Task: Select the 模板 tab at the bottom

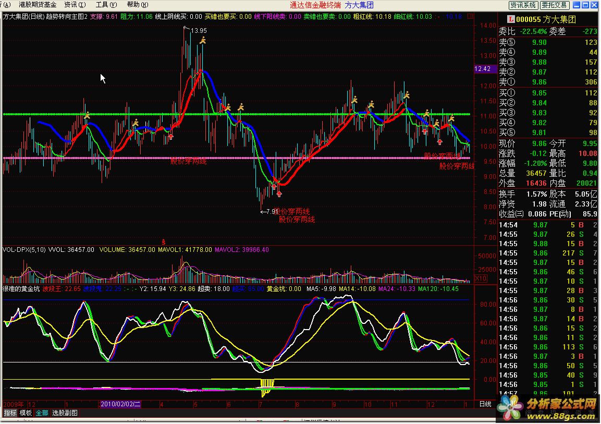Action: pyautogui.click(x=26, y=413)
